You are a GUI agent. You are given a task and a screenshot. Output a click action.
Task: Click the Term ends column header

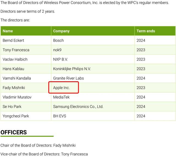155,31
